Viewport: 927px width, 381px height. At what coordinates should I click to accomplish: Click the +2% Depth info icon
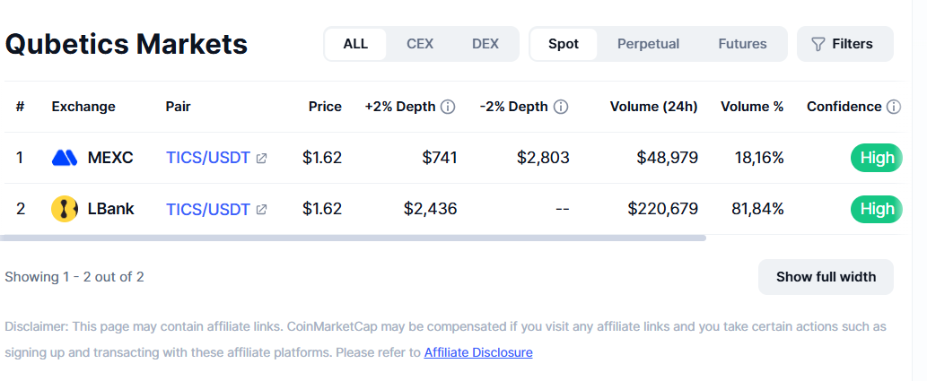coord(448,107)
